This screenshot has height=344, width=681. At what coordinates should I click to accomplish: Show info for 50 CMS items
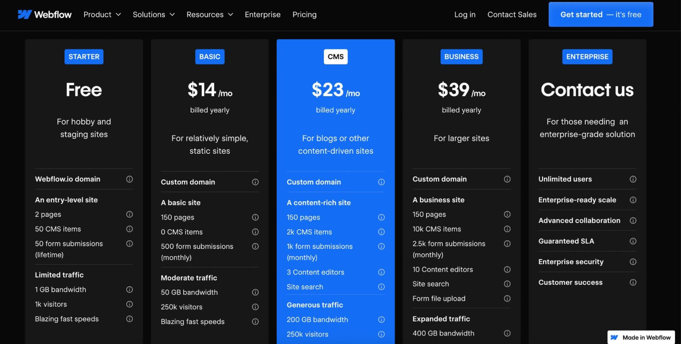tap(129, 229)
